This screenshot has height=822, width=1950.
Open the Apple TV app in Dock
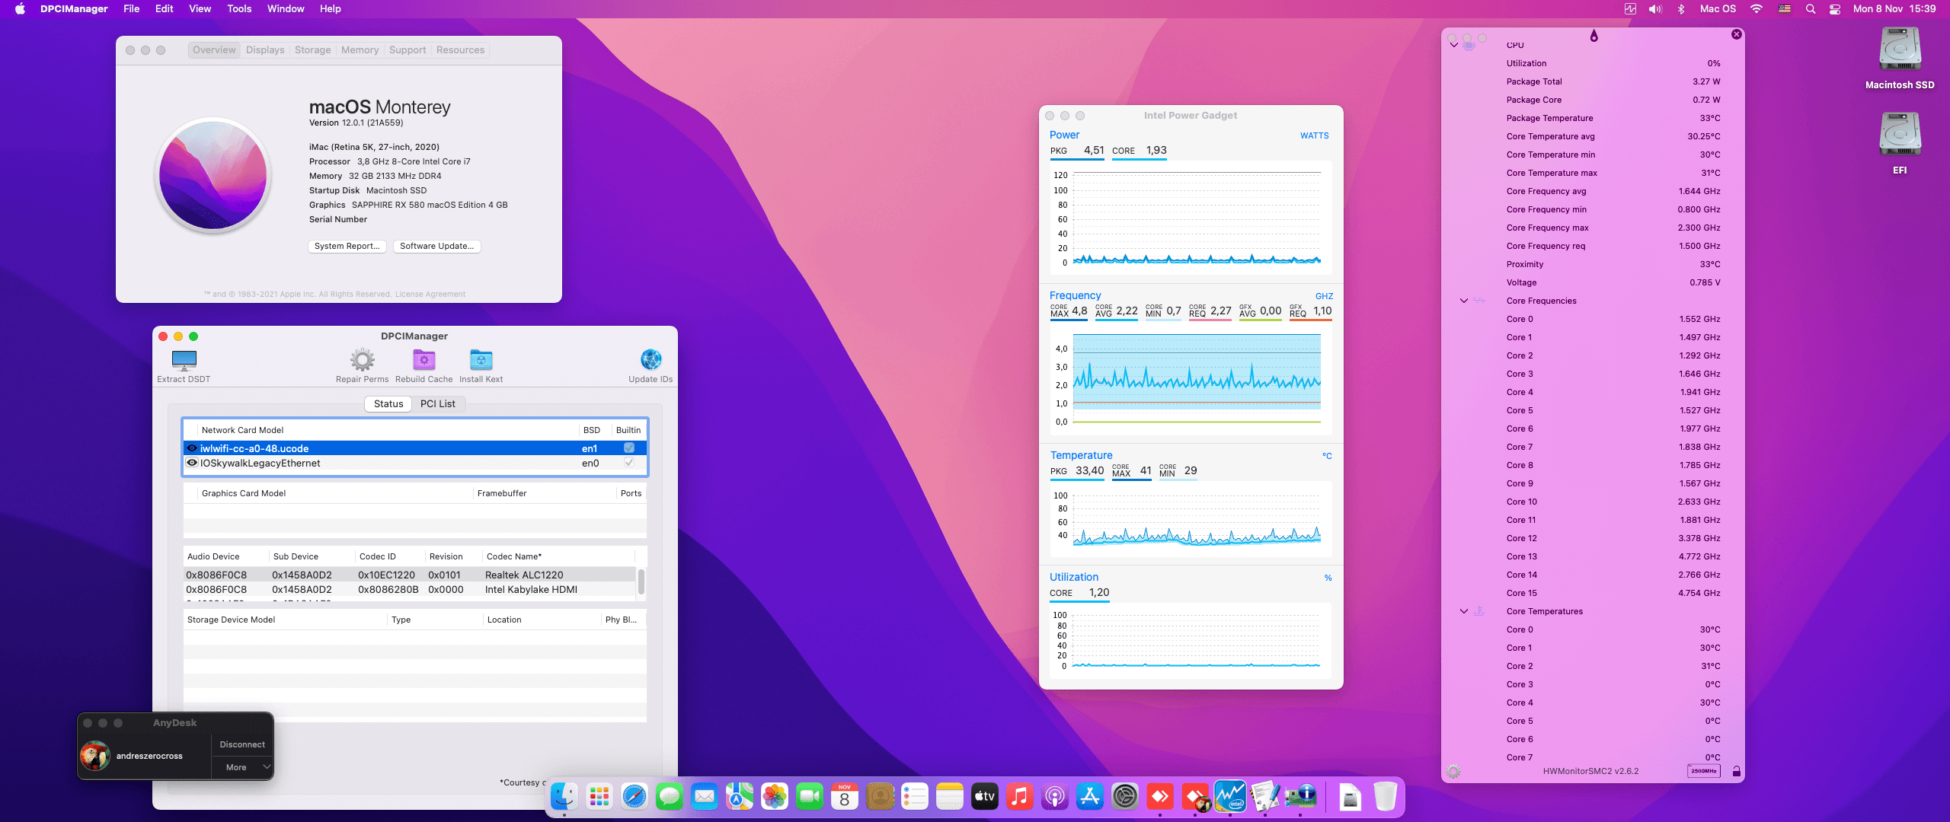point(985,797)
